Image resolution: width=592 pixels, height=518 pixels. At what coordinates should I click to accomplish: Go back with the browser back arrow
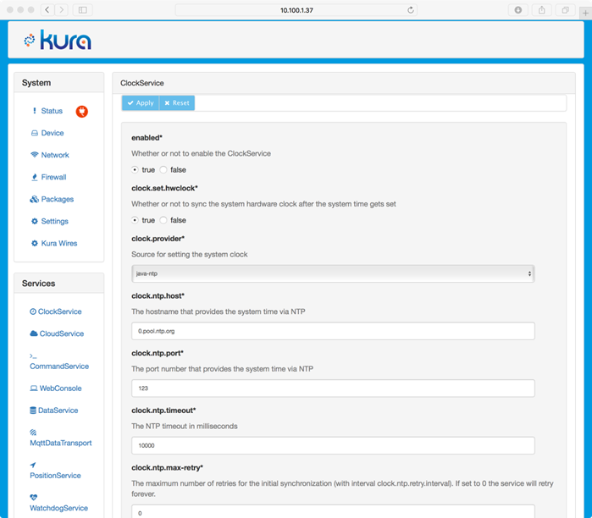coord(47,10)
